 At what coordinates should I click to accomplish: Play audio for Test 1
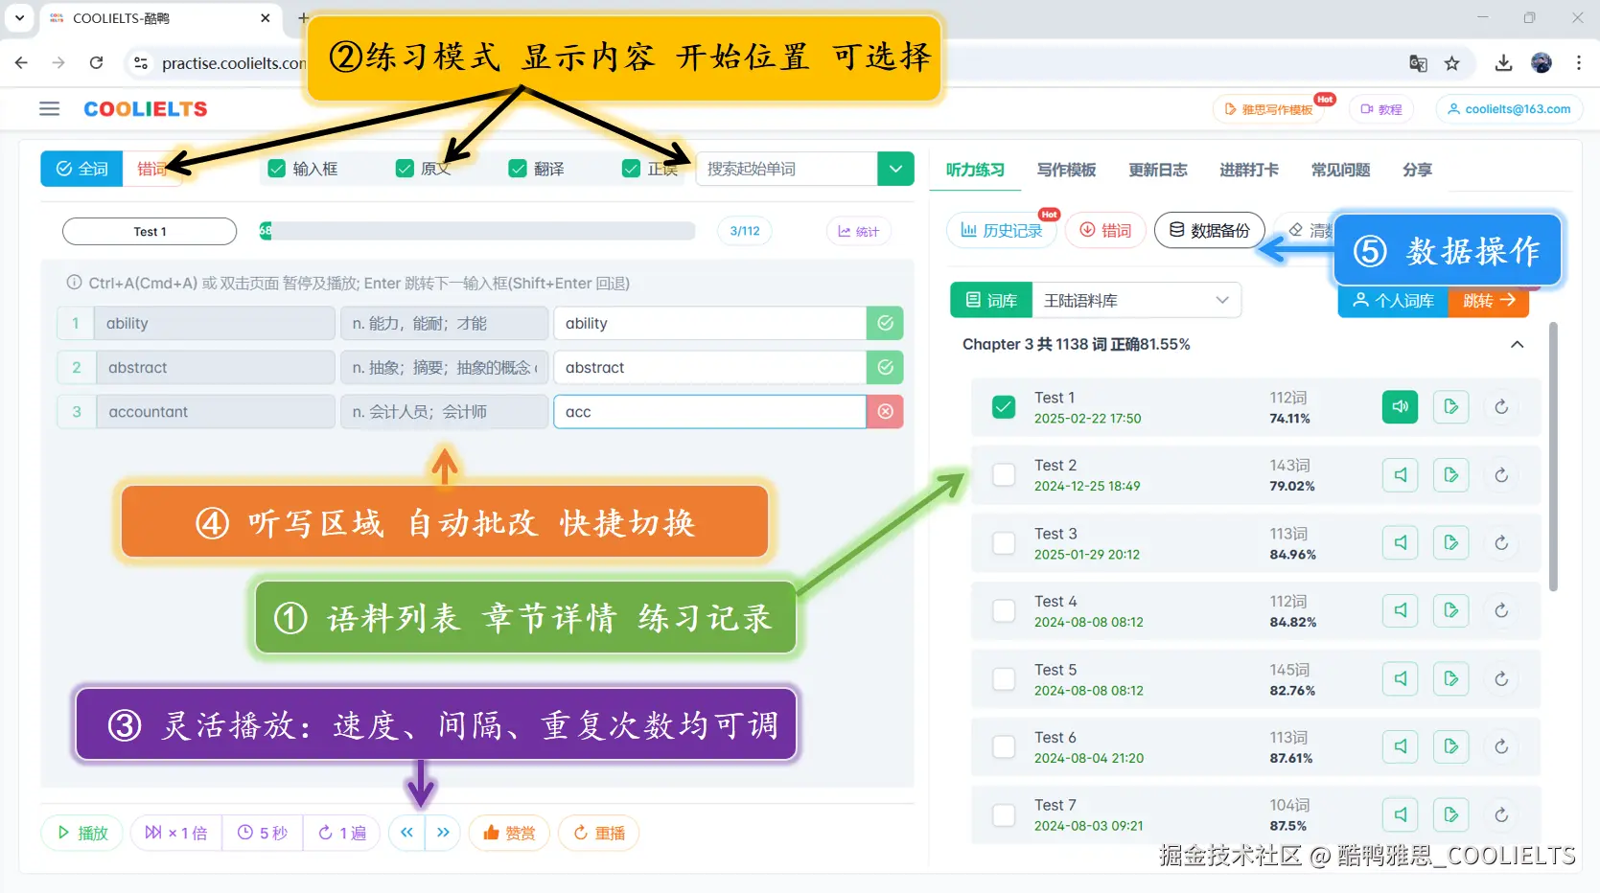coord(1399,406)
